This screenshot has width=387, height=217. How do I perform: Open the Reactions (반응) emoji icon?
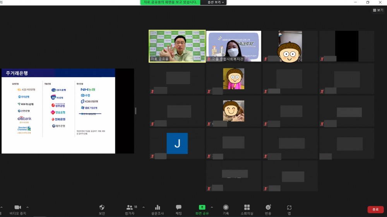tap(268, 207)
